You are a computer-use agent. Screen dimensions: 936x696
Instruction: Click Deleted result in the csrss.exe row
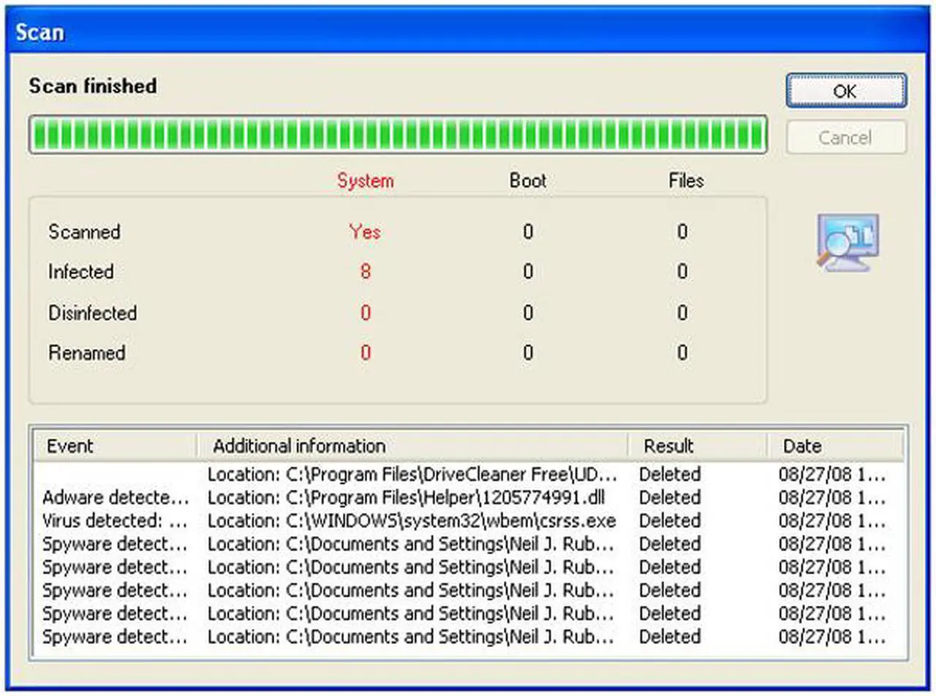670,521
